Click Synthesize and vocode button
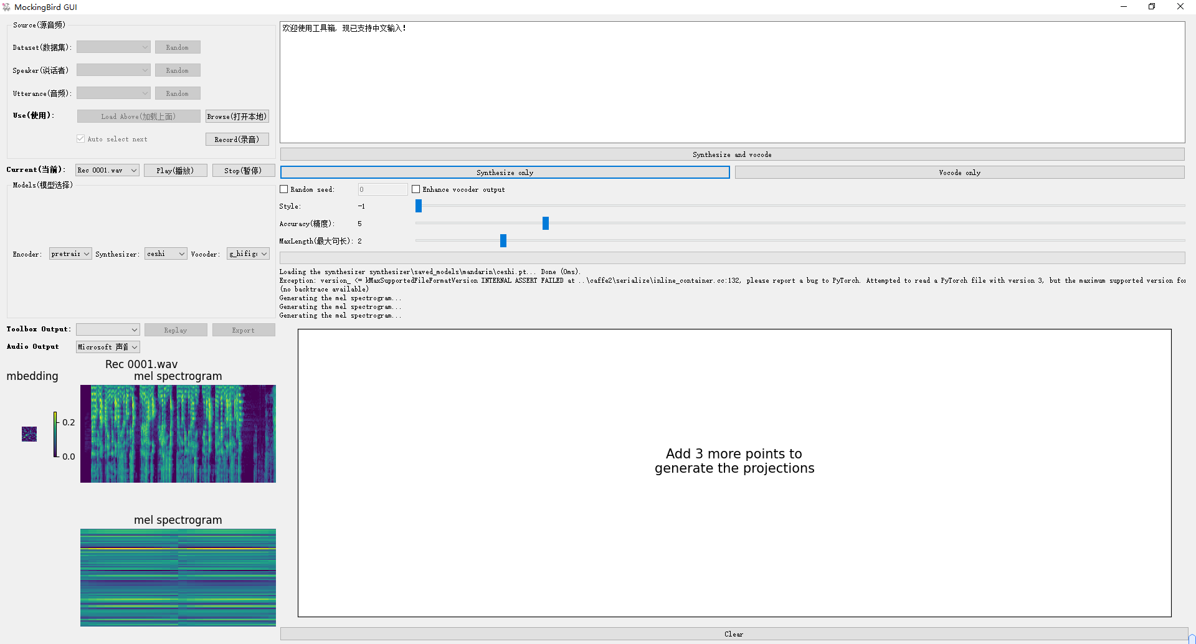This screenshot has height=644, width=1196. (733, 154)
